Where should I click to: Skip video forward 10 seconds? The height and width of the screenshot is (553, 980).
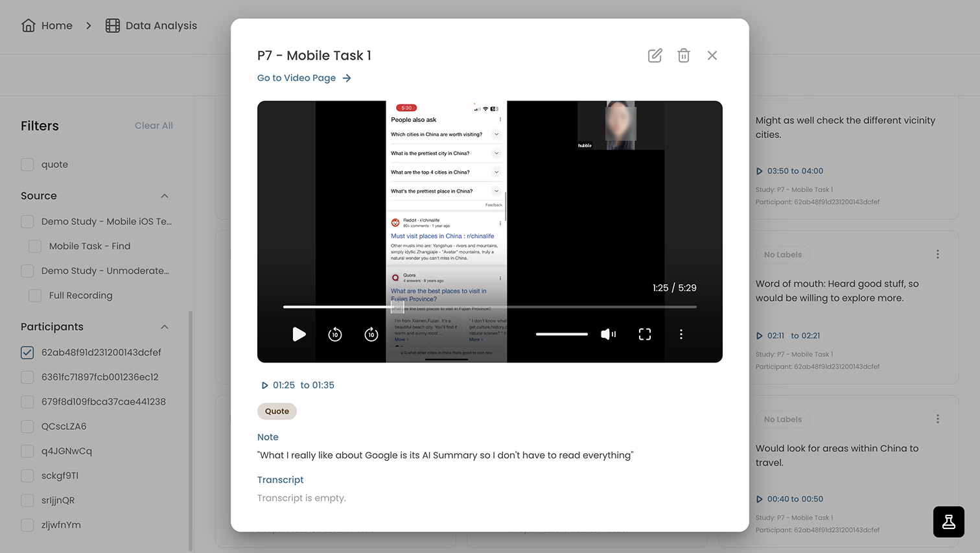[x=371, y=334]
